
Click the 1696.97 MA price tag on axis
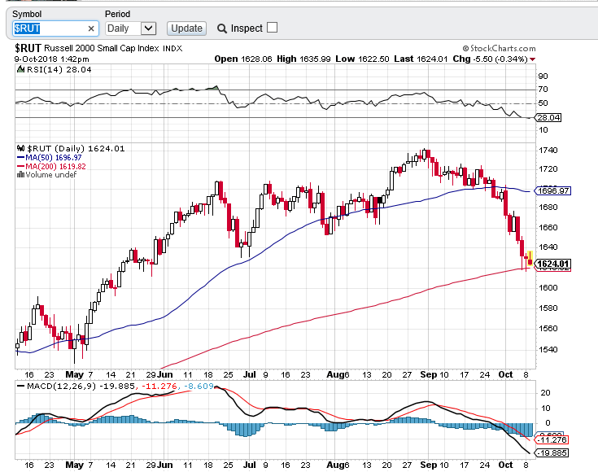553,190
